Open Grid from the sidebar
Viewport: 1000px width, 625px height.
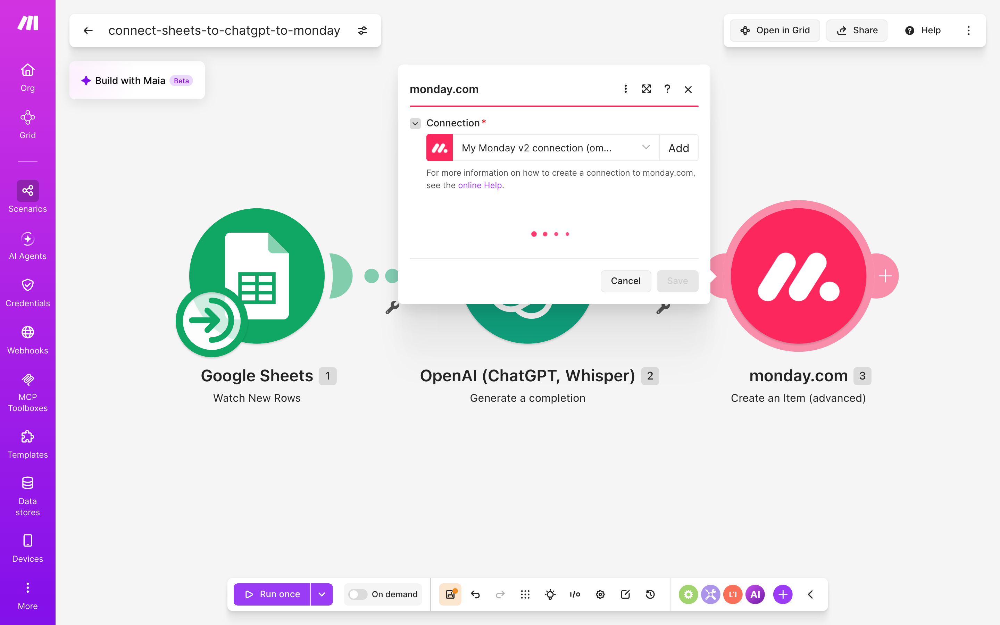[28, 125]
